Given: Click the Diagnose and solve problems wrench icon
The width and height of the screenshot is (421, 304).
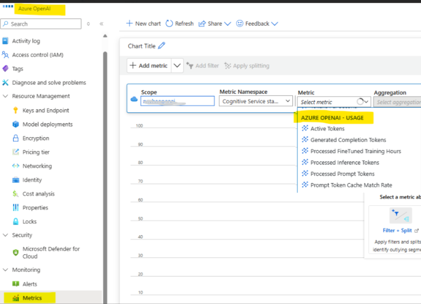Looking at the screenshot, I should (5, 83).
